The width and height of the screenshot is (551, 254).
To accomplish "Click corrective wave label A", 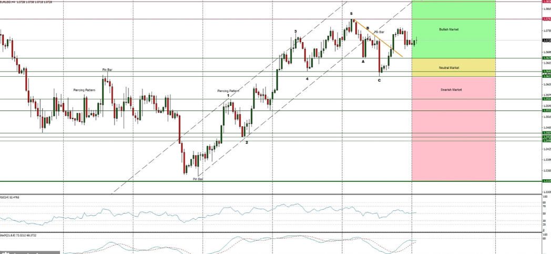I will [363, 62].
